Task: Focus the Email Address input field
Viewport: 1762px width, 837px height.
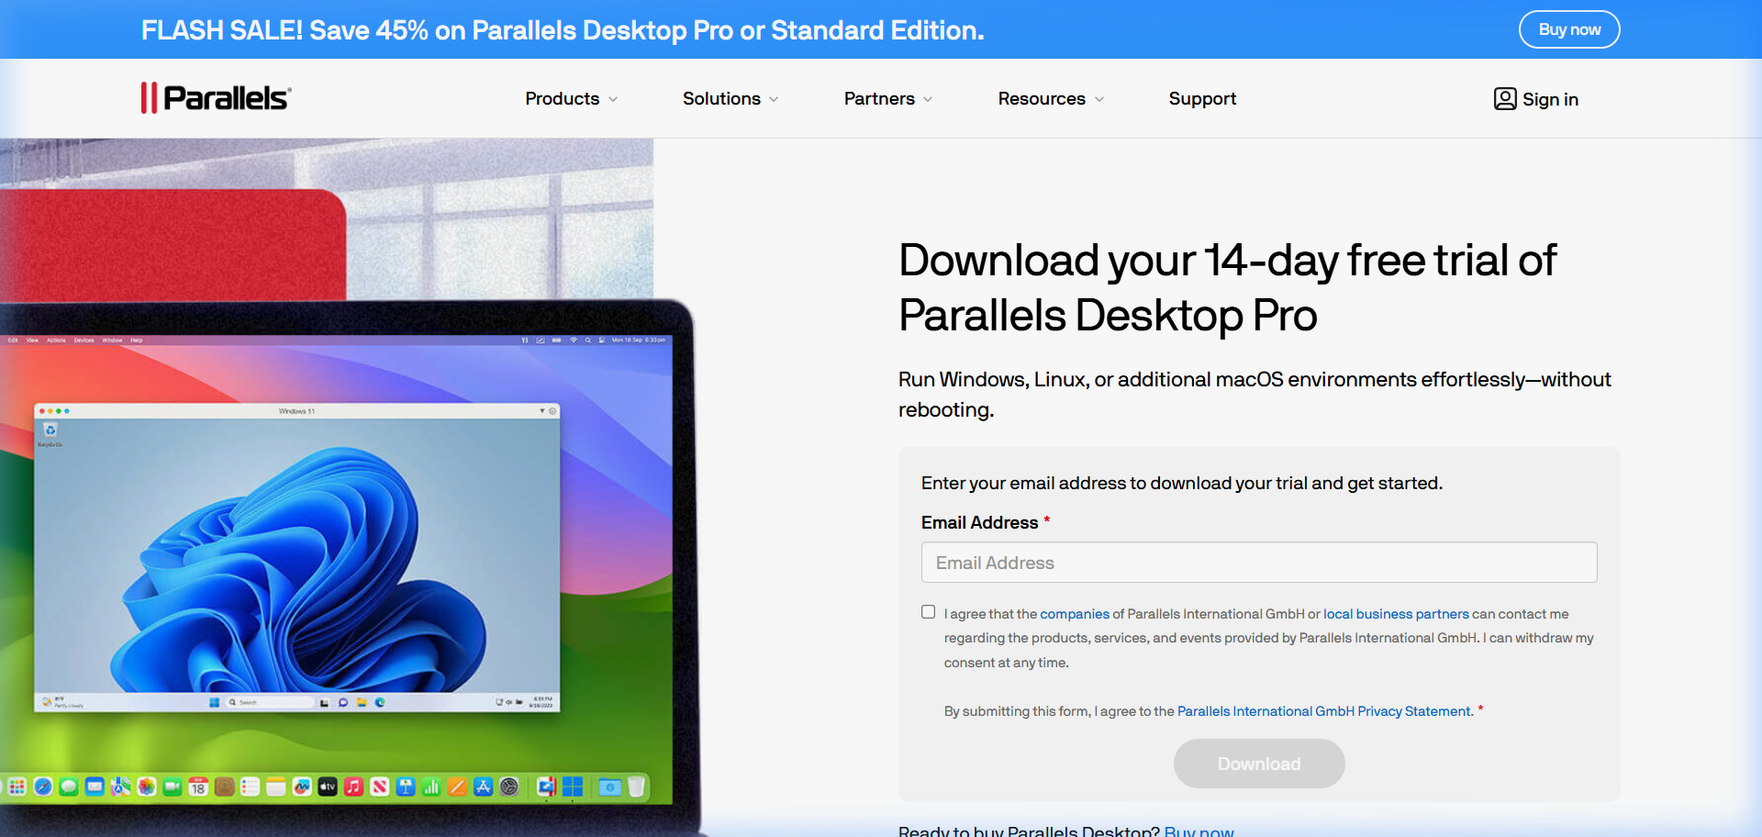Action: (1259, 563)
